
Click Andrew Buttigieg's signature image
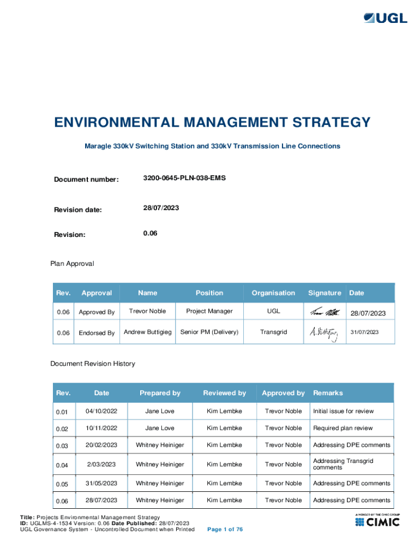point(324,332)
